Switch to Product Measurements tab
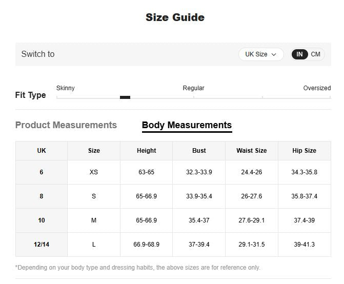The height and width of the screenshot is (284, 344). [66, 125]
